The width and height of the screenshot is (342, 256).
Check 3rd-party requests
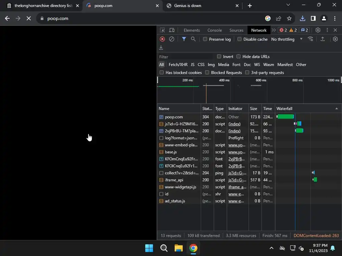pyautogui.click(x=247, y=72)
